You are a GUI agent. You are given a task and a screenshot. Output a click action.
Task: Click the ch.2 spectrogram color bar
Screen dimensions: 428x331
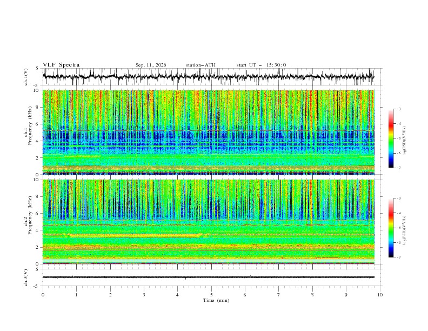tap(391, 228)
